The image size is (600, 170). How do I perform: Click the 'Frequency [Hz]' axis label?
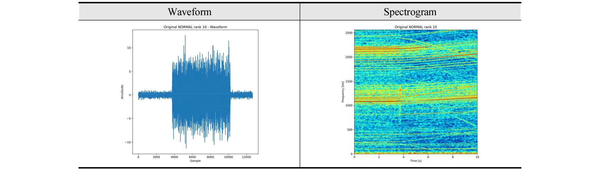point(343,92)
